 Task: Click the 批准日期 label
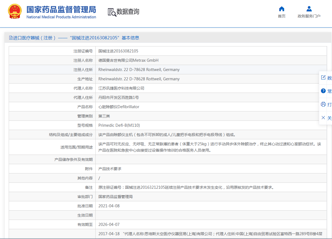tap(85, 206)
